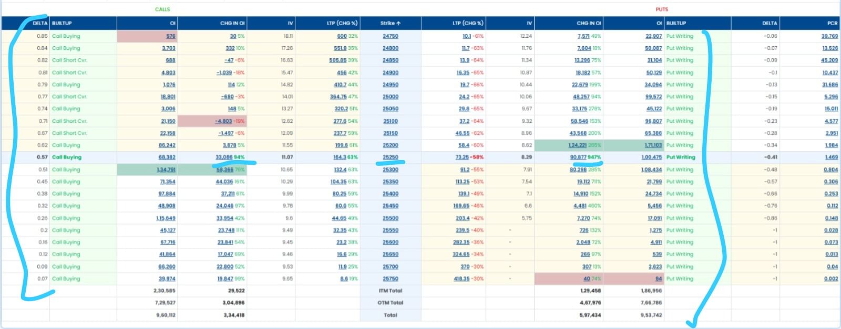This screenshot has width=841, height=329.
Task: Click the puts-side BUILTUP column header
Action: [x=676, y=23]
